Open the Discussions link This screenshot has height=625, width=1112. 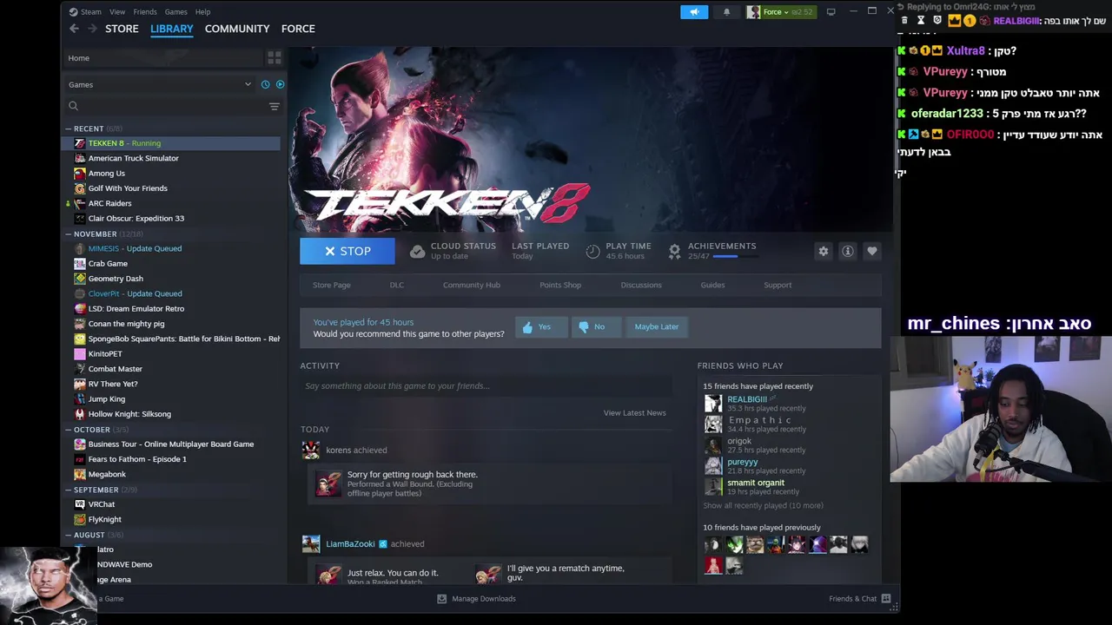coord(641,285)
